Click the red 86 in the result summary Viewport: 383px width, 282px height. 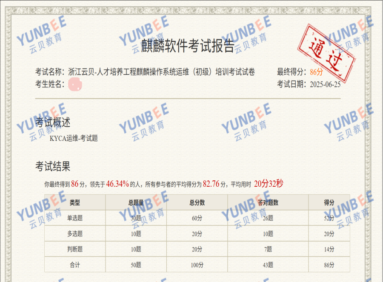75,184
